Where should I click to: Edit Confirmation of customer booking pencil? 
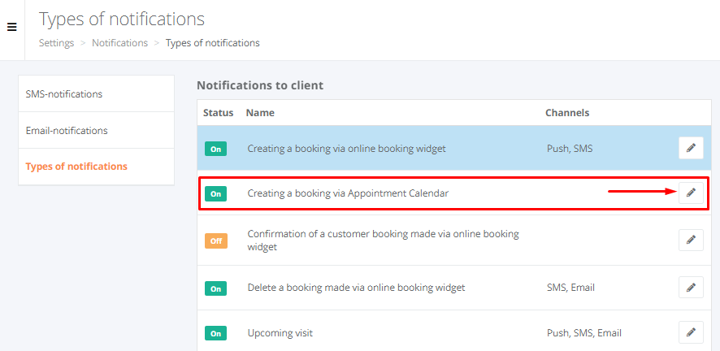click(x=691, y=240)
